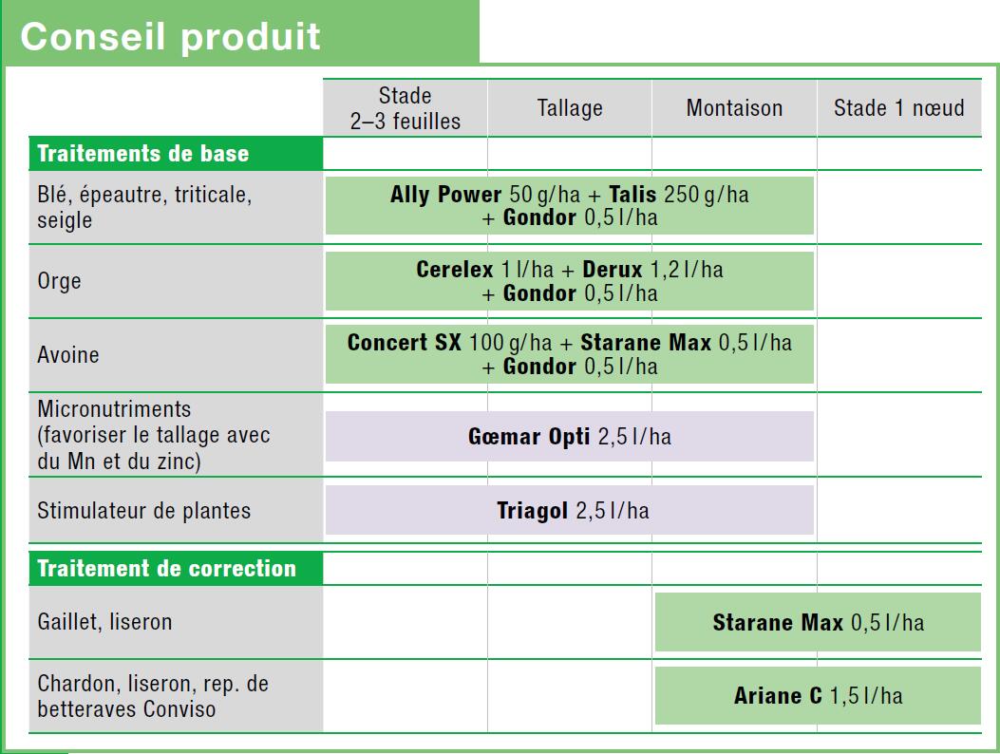Click the Traitements de base section label
The image size is (1000, 754).
coord(142,154)
